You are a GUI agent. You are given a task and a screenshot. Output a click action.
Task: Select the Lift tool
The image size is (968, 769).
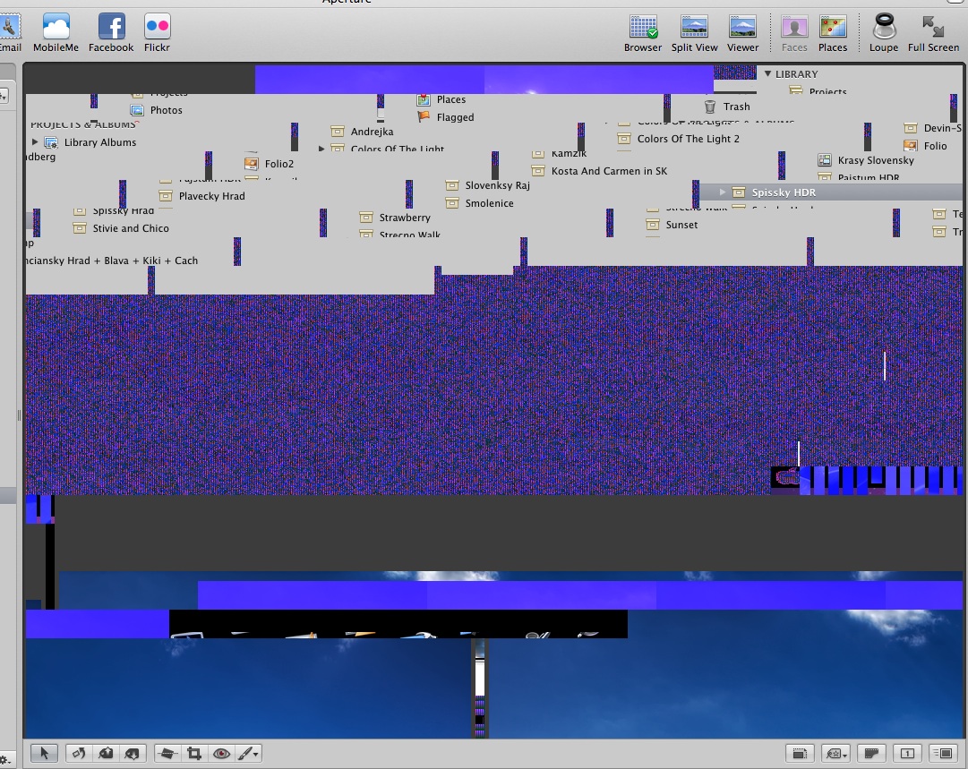(x=107, y=753)
